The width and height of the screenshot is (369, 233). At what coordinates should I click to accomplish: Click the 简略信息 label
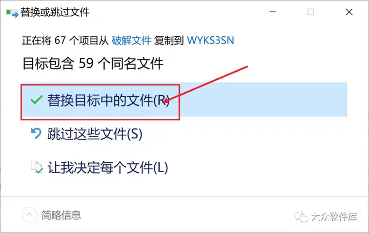(61, 215)
